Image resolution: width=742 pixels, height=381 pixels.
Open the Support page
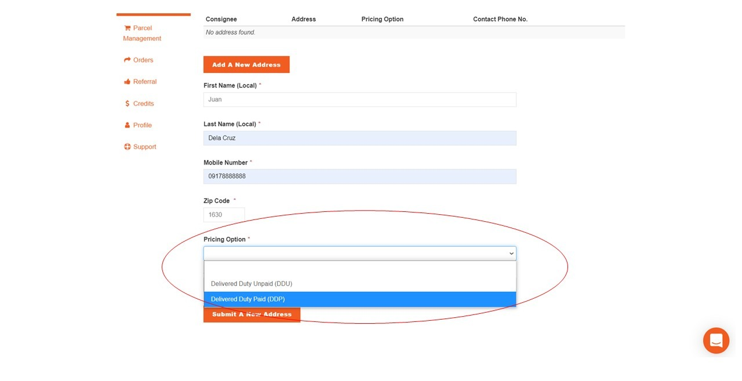144,147
